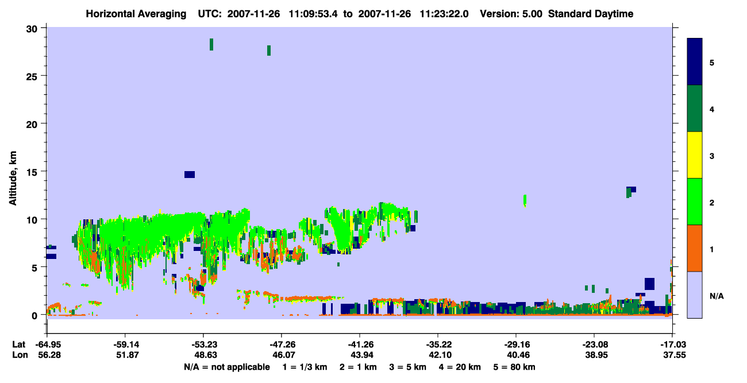Click the latitude value -41.26
Viewport: 747px width, 383px height.
tap(359, 345)
